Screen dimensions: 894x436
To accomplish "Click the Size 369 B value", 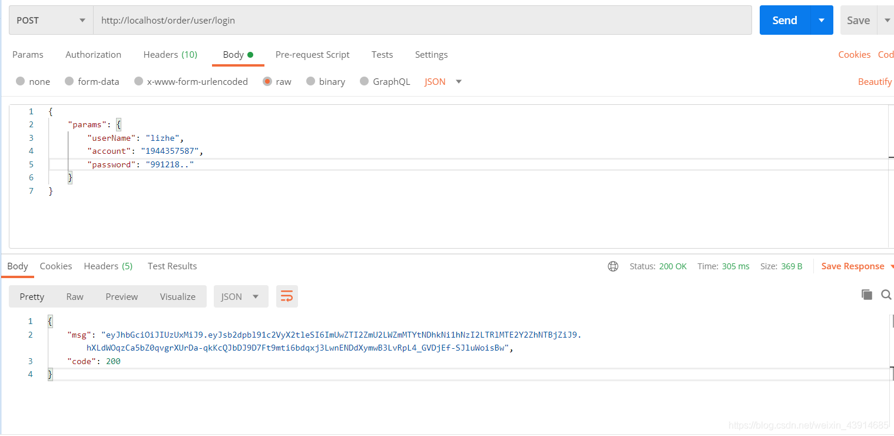I will coord(792,266).
